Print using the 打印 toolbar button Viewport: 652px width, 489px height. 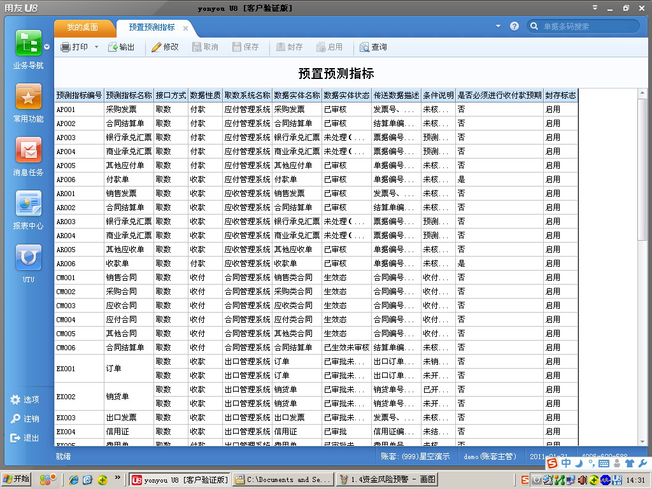click(x=74, y=47)
